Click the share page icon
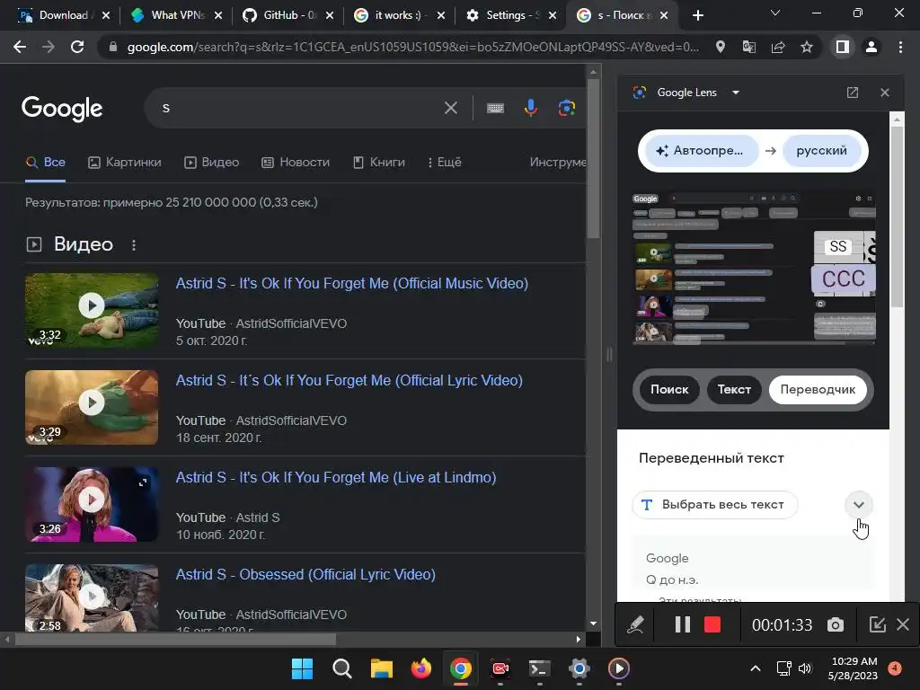The height and width of the screenshot is (690, 920). click(x=778, y=47)
